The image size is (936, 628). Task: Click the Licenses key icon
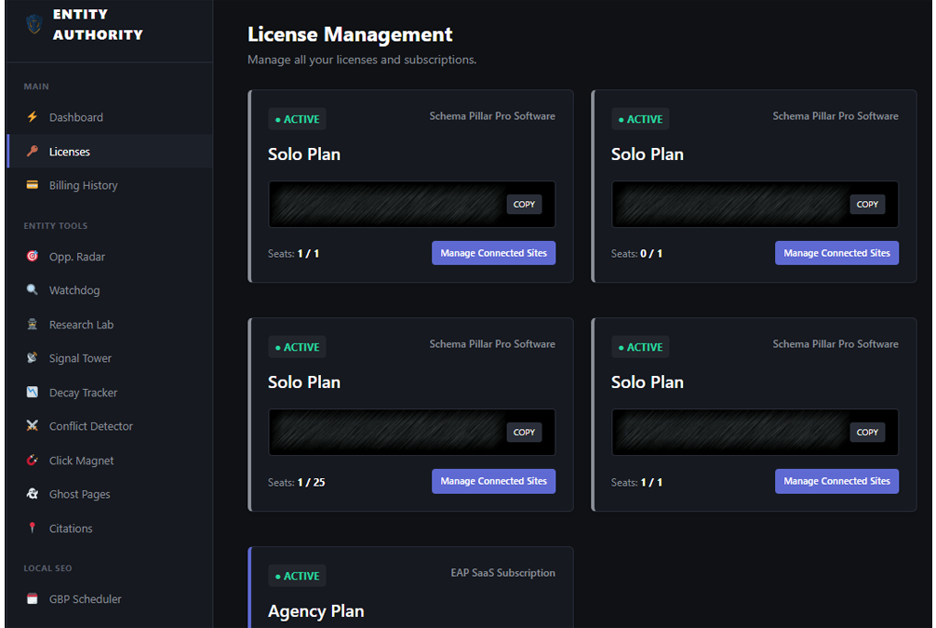point(33,151)
